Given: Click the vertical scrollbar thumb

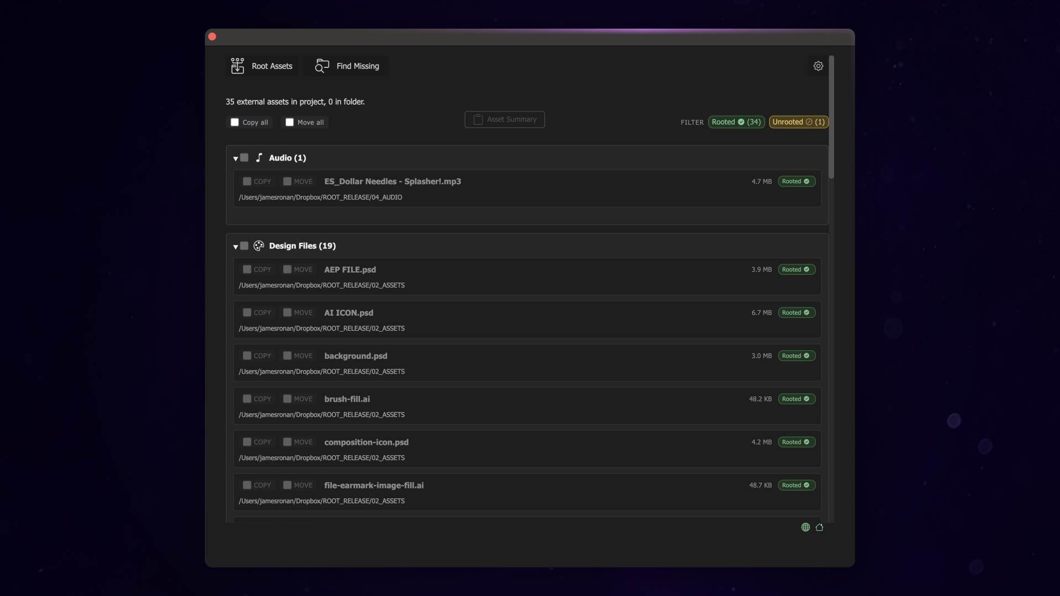Looking at the screenshot, I should (x=831, y=117).
